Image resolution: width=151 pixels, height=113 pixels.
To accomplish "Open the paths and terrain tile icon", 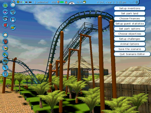I will coord(5,61).
